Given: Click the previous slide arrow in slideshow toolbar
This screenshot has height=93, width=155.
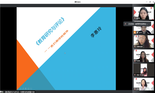Looking at the screenshot, I should pos(18,89).
